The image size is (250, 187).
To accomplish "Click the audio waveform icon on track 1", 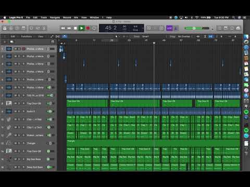I will [9, 49].
